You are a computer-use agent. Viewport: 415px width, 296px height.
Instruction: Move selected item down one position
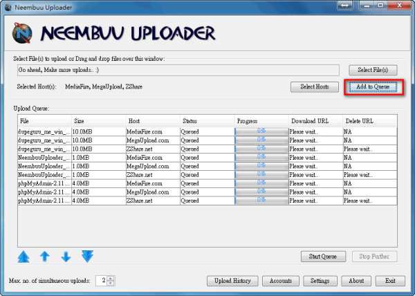66,257
